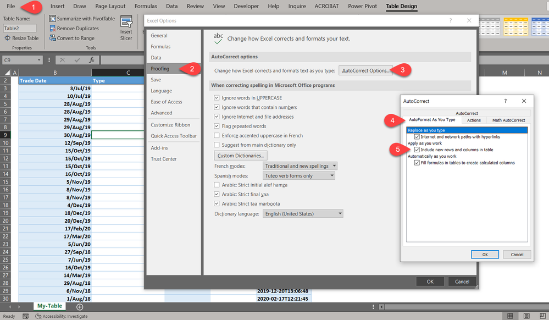Screen dimensions: 549x320
Task: Click the Excel Options help question mark
Action: click(x=451, y=20)
